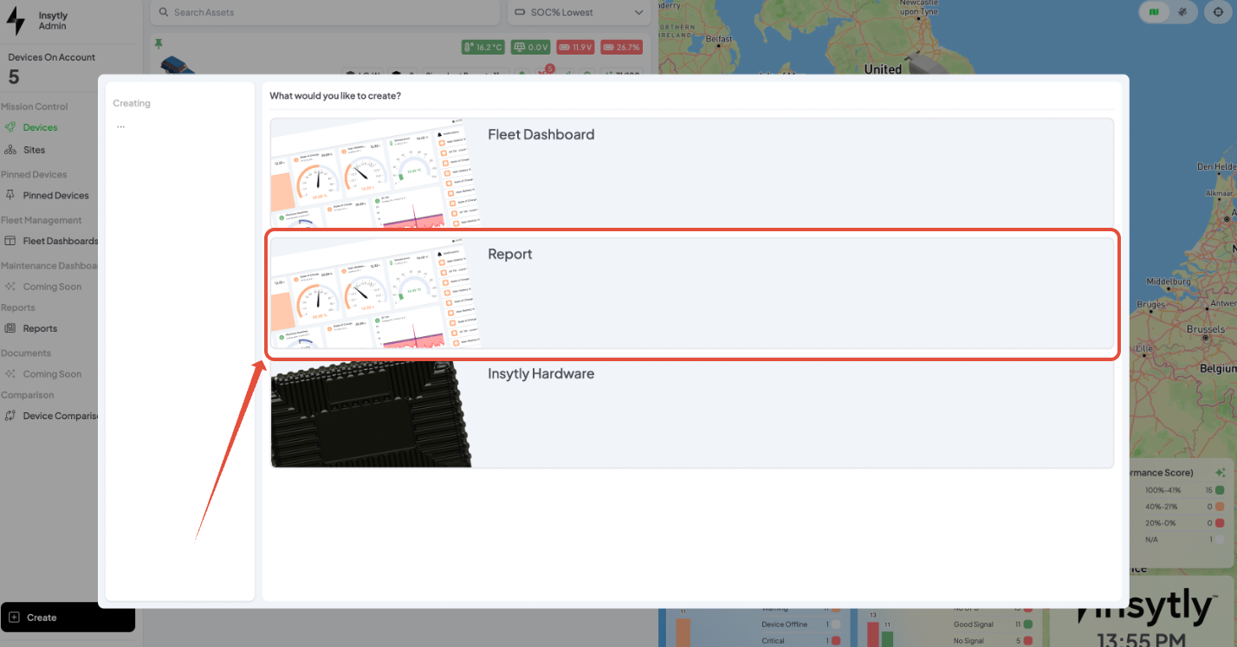Viewport: 1237px width, 647px height.
Task: Click the Insytly Hardware device image
Action: [x=372, y=413]
